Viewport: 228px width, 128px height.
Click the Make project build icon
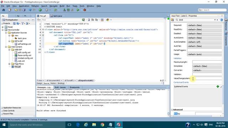64,10
